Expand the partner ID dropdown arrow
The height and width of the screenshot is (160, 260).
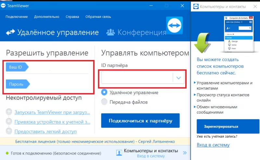pos(178,78)
